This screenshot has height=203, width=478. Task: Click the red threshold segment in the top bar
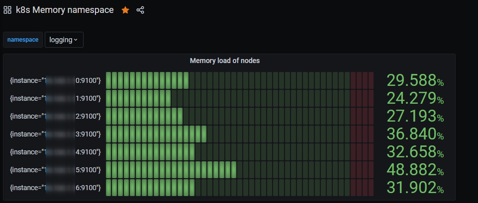[x=362, y=80]
